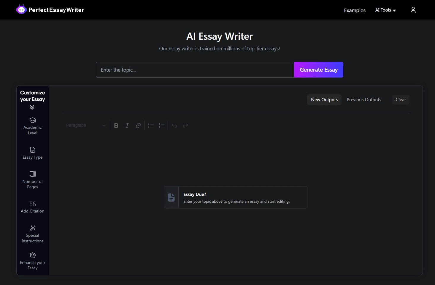Toggle italic formatting in the editor

click(x=127, y=125)
